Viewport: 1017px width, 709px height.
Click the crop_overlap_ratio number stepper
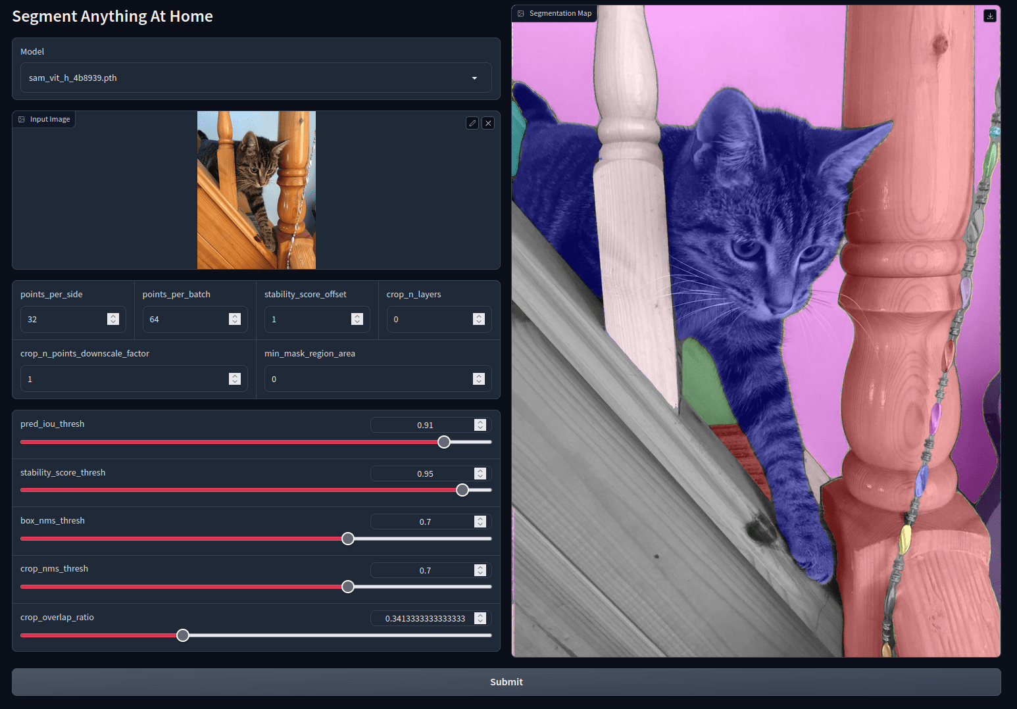click(480, 618)
